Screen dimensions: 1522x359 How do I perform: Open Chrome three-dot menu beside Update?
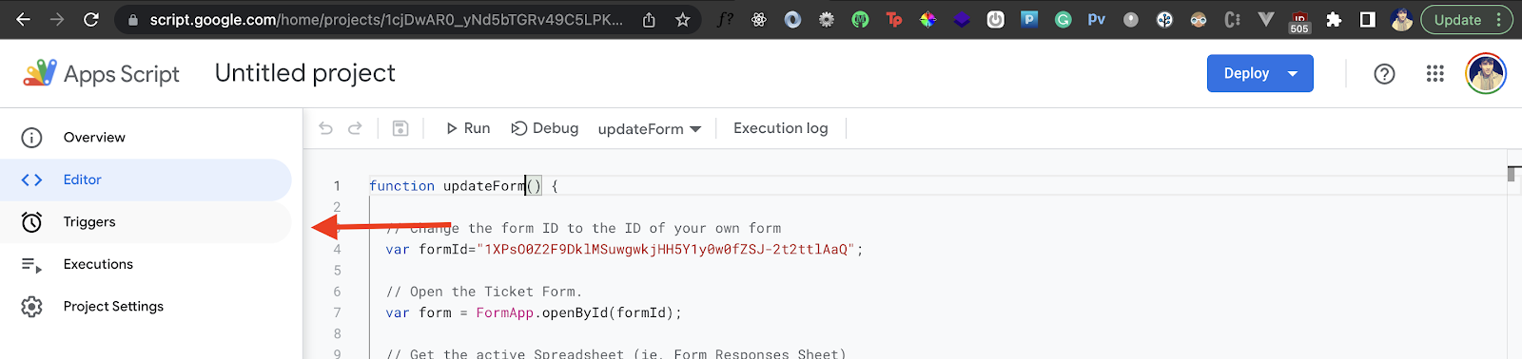(x=1498, y=19)
